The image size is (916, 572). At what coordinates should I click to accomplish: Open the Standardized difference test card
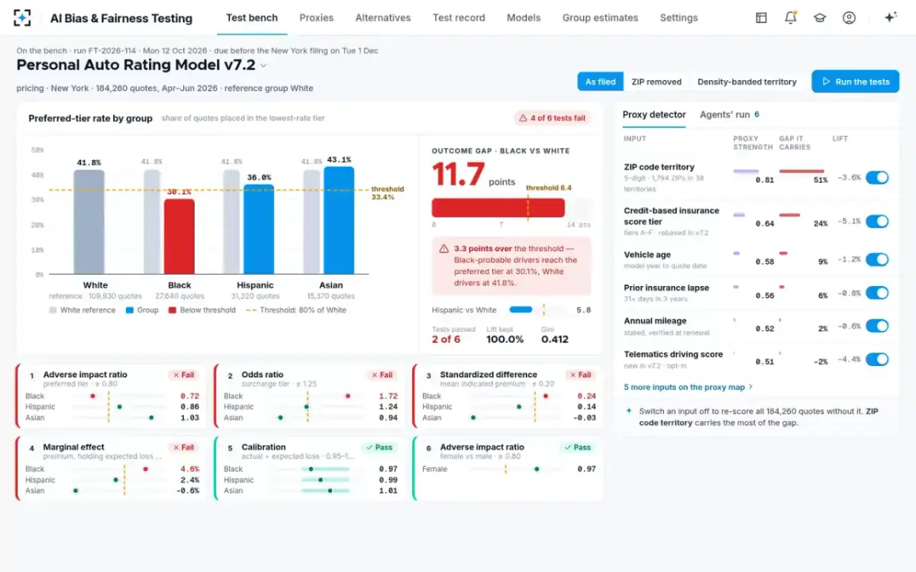pyautogui.click(x=508, y=397)
